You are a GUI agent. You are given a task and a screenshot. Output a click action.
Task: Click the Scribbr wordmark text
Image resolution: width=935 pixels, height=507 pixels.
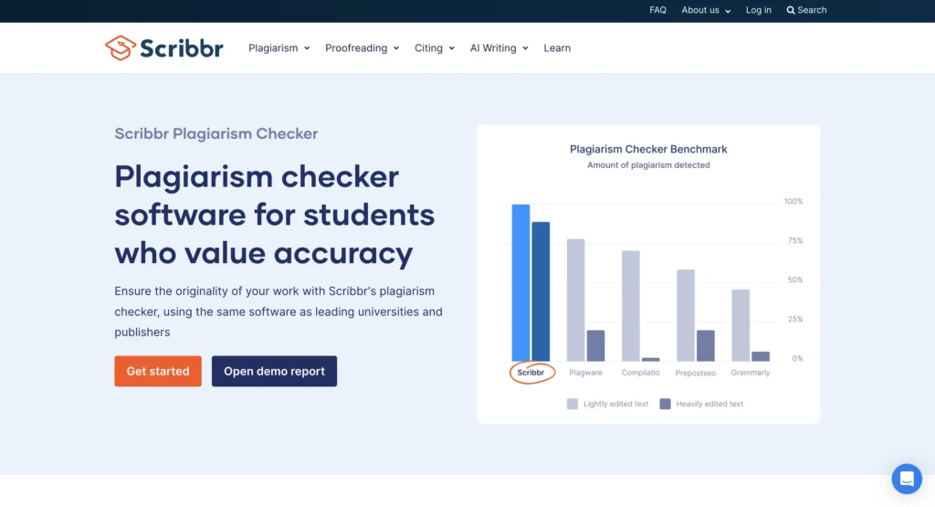coord(182,48)
